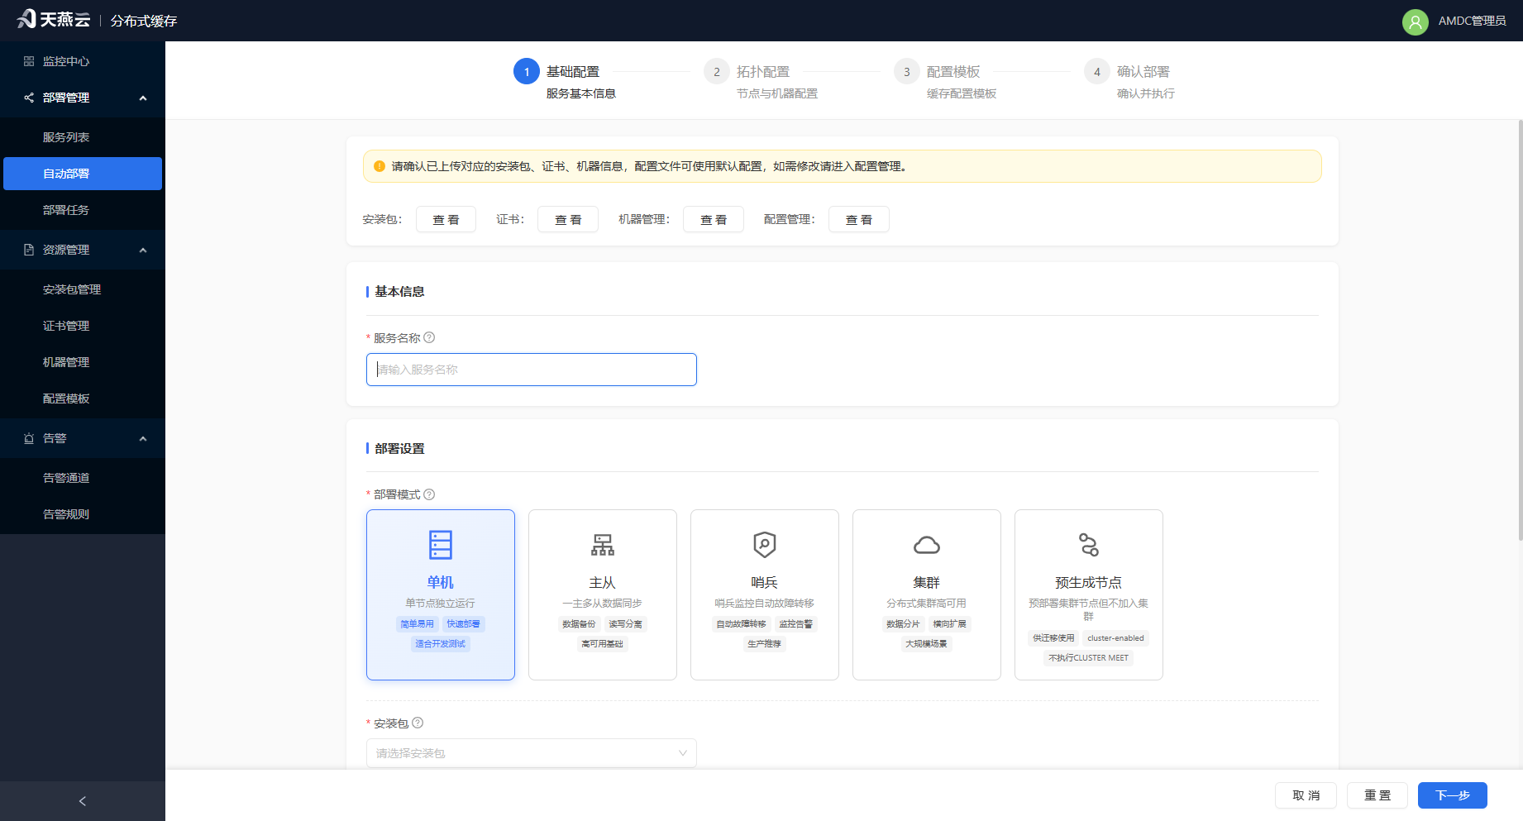The height and width of the screenshot is (821, 1523).
Task: Select the 预生成节点 deployment mode card
Action: click(1089, 594)
